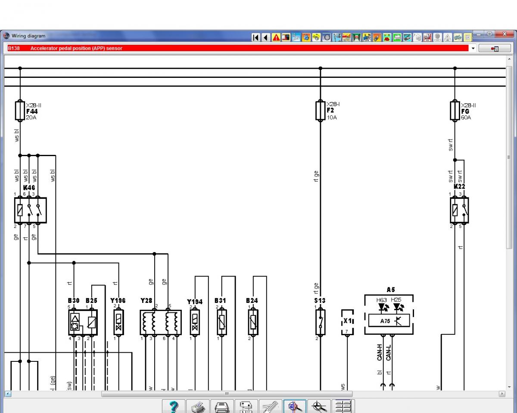Open the grey hazard triangle toolbar icon
517x413 pixels.
pos(448,37)
